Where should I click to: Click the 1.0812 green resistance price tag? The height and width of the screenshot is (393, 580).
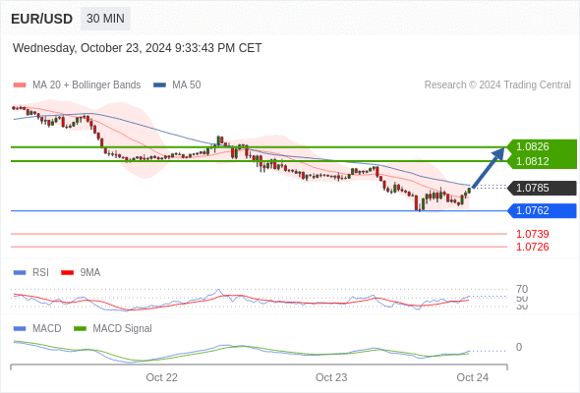[542, 161]
